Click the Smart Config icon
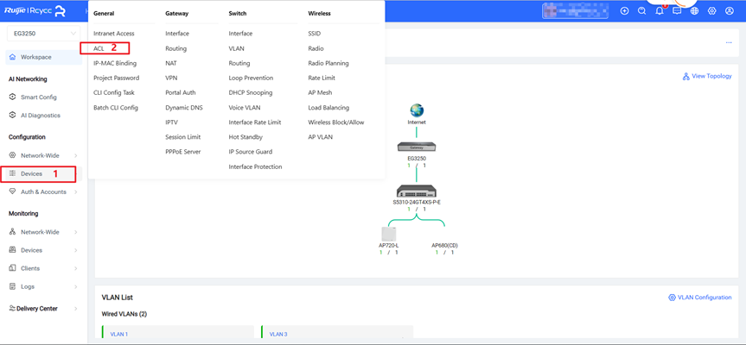 tap(13, 97)
